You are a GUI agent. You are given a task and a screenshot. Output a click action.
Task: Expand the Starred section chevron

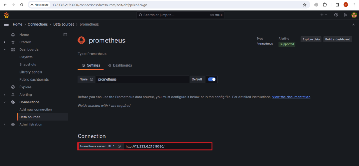point(5,42)
